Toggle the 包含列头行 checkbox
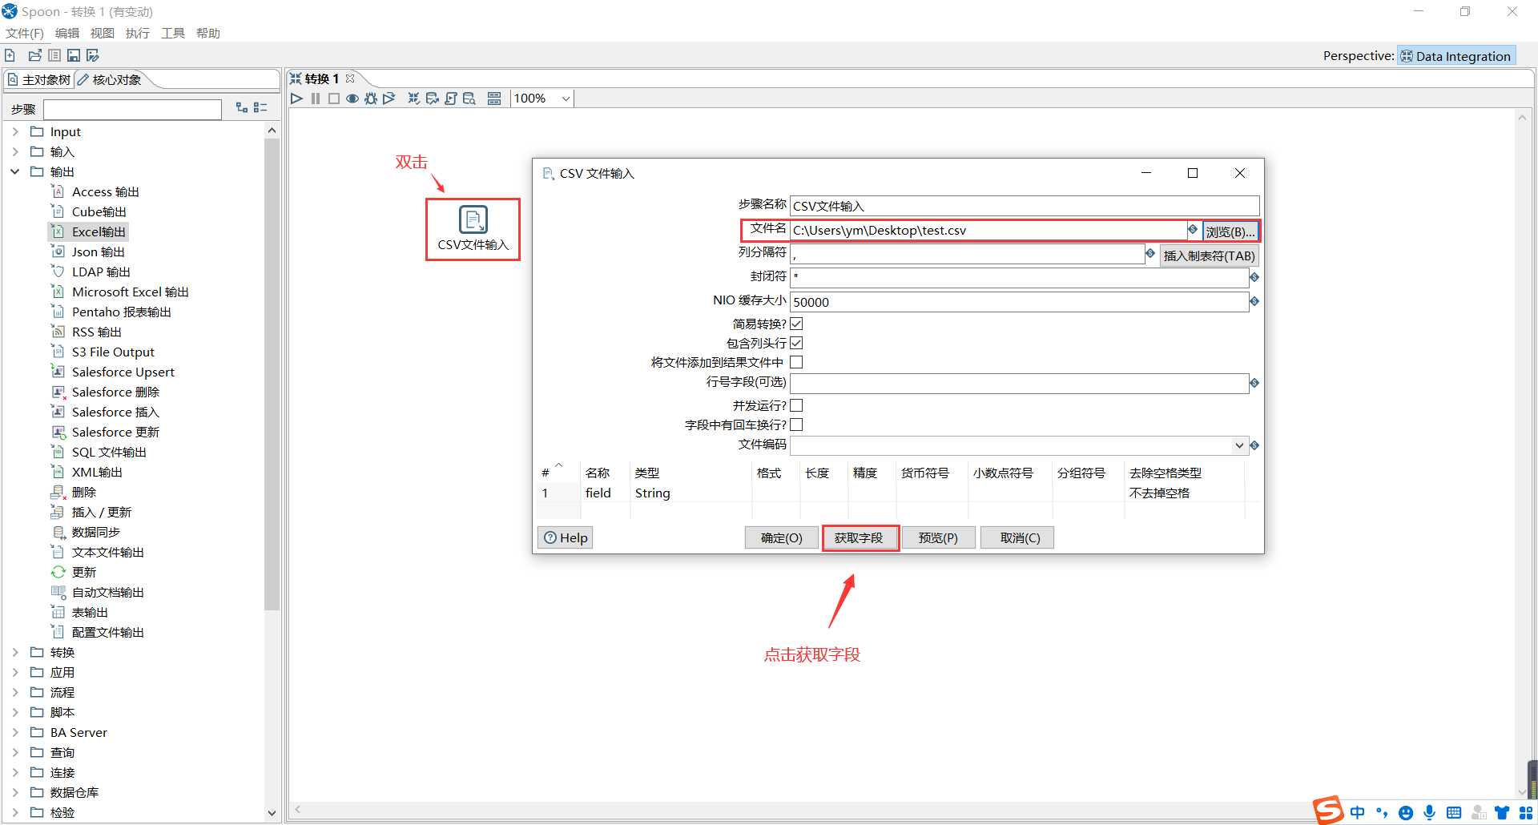Screen dimensions: 1538x825 tap(796, 343)
